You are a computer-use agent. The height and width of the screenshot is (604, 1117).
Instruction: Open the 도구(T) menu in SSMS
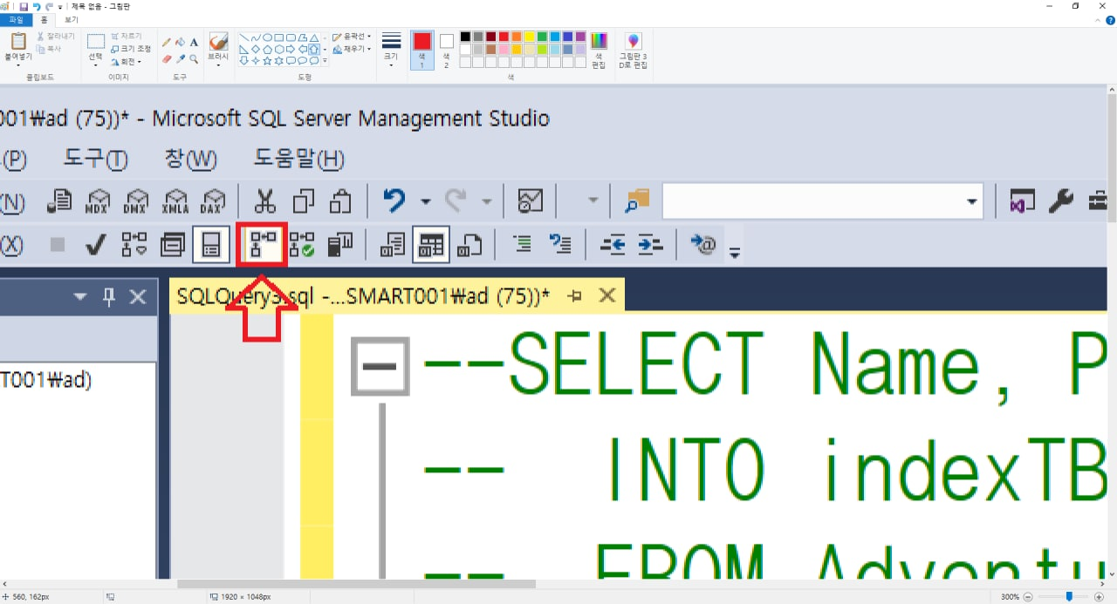click(96, 159)
